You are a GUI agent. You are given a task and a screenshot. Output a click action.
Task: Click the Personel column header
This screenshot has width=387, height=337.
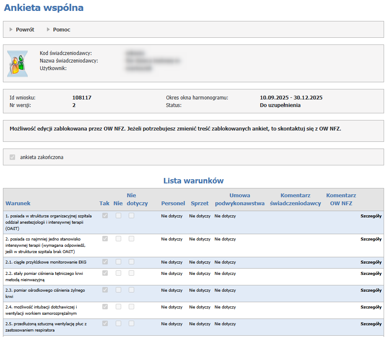(x=173, y=204)
